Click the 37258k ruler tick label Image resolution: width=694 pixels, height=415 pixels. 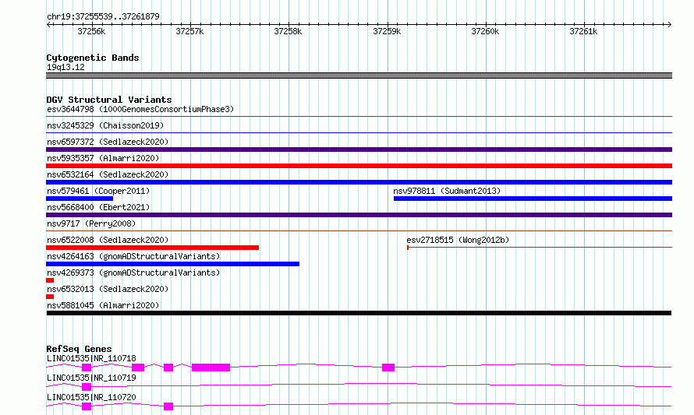coord(288,31)
